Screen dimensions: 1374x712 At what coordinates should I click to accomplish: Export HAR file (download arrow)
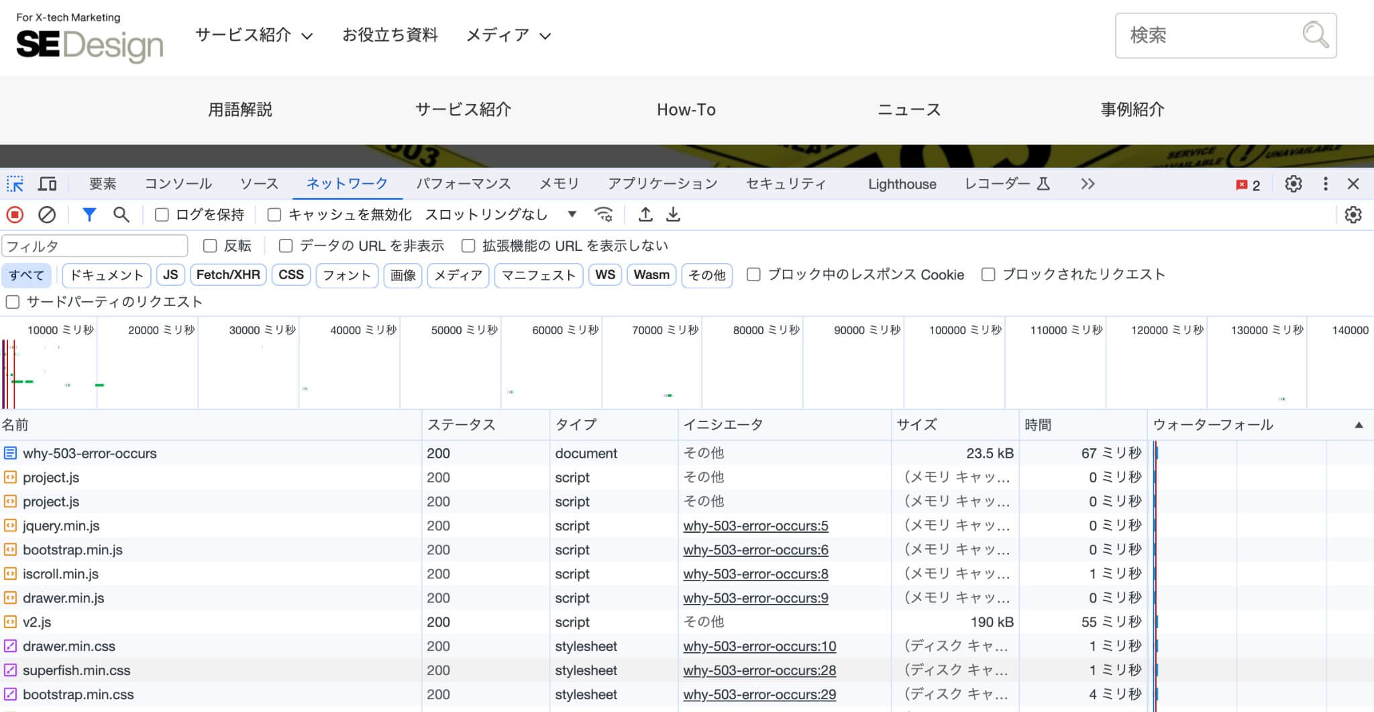673,215
